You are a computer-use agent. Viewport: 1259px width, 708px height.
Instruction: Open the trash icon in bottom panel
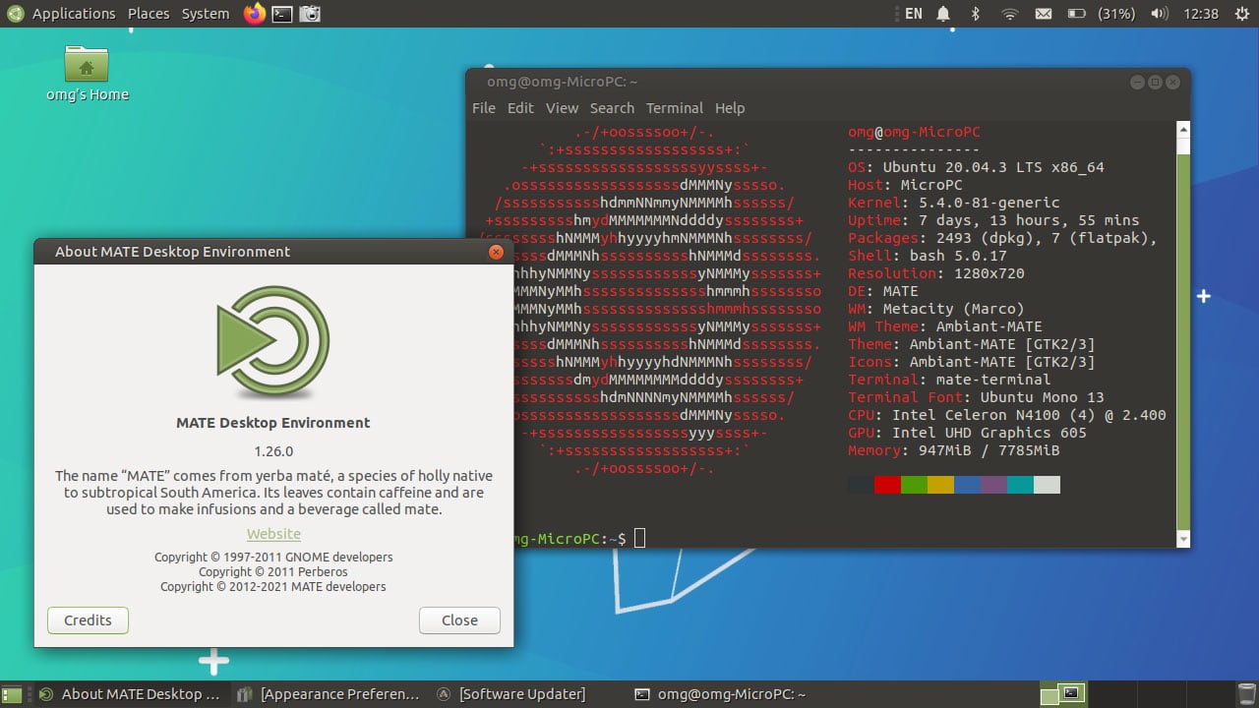1246,693
